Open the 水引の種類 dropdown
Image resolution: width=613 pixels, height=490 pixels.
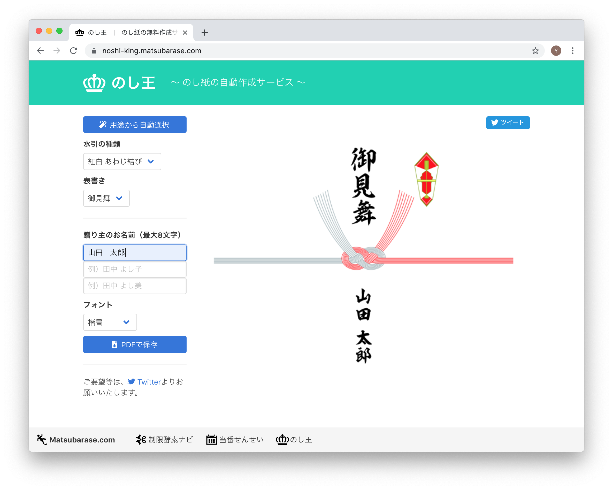click(122, 162)
